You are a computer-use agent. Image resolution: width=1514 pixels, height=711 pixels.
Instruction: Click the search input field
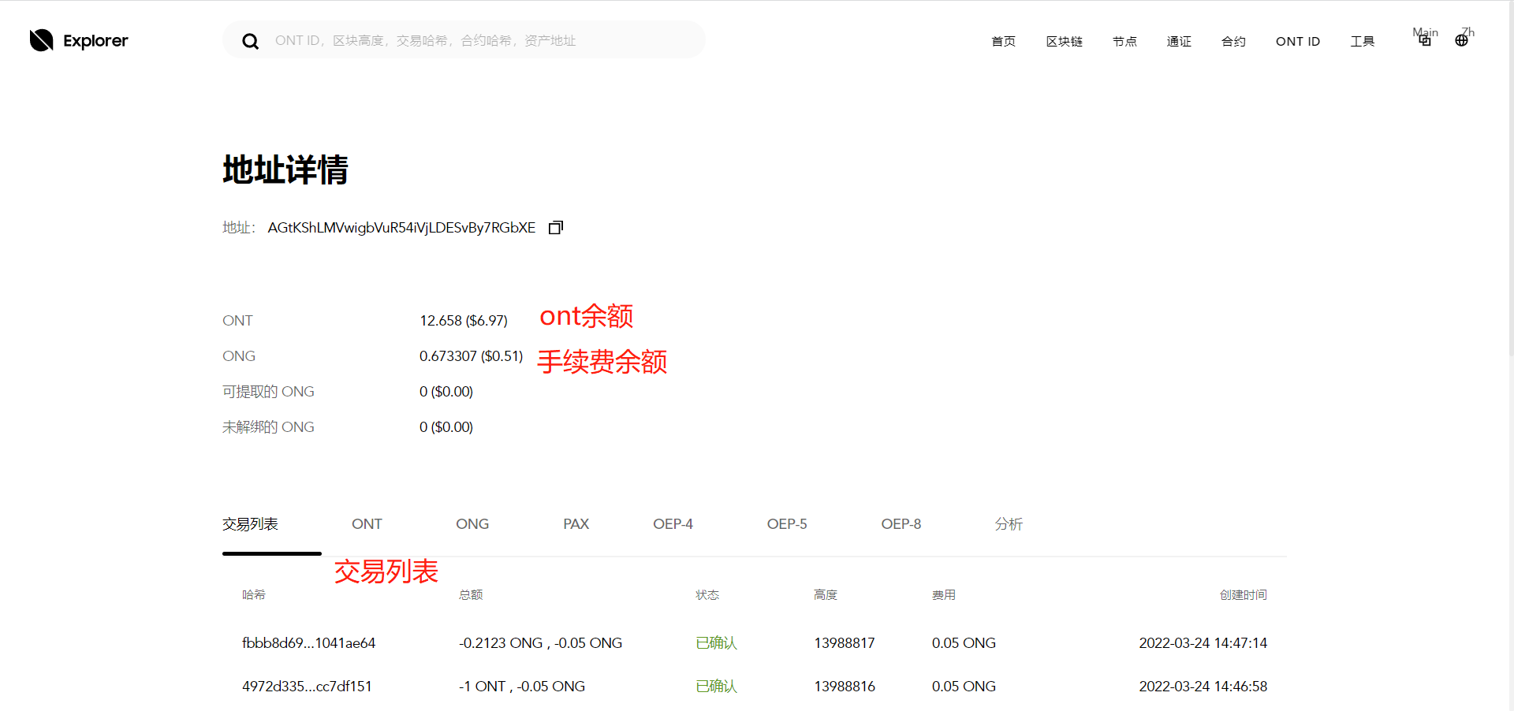(473, 40)
